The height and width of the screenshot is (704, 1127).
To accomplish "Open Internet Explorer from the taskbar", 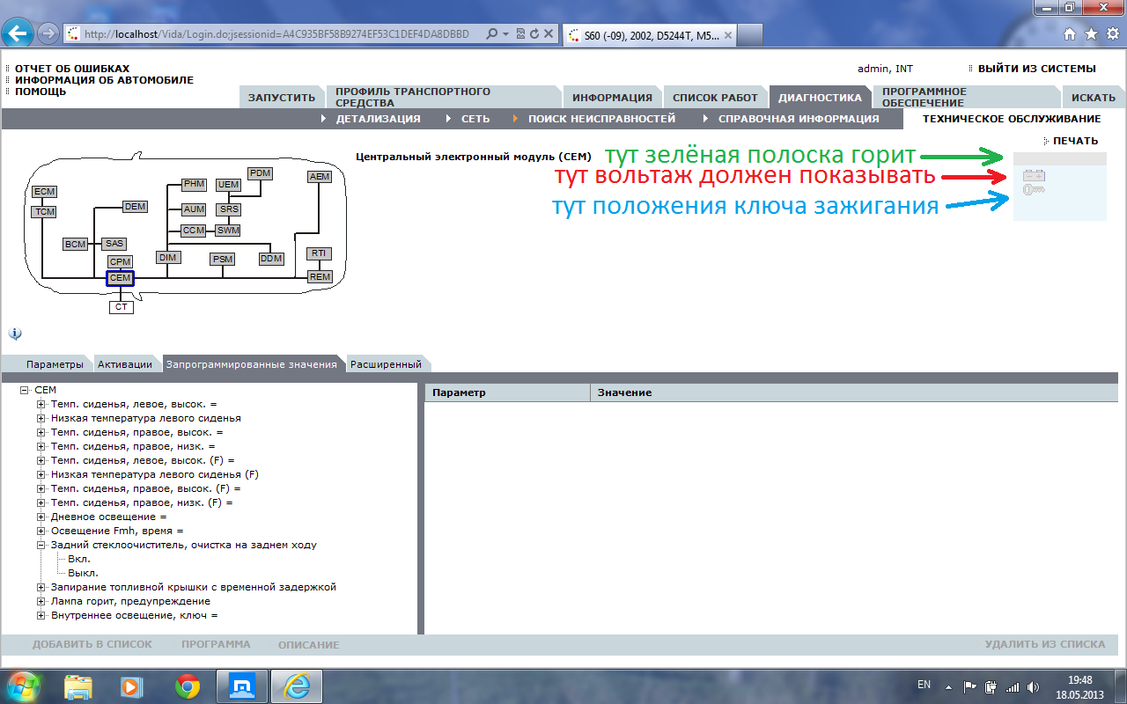I will coord(297,686).
